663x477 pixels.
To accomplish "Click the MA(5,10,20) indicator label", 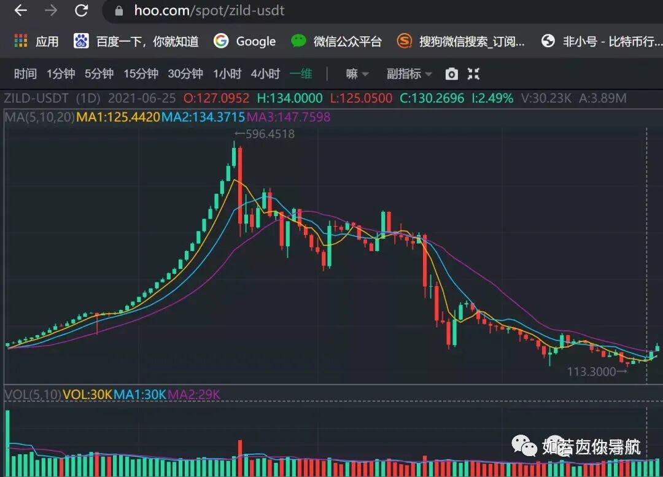I will click(x=40, y=117).
